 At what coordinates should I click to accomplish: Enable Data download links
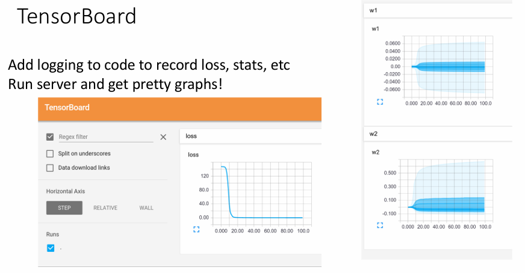pyautogui.click(x=50, y=168)
